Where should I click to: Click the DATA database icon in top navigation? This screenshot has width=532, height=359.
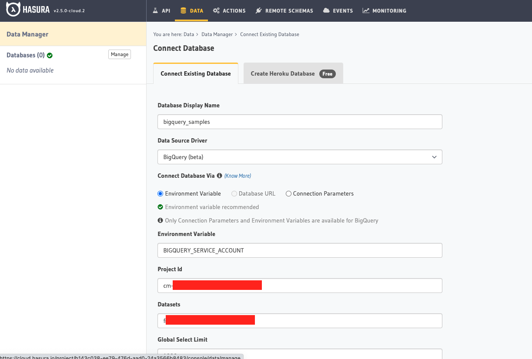coord(182,10)
